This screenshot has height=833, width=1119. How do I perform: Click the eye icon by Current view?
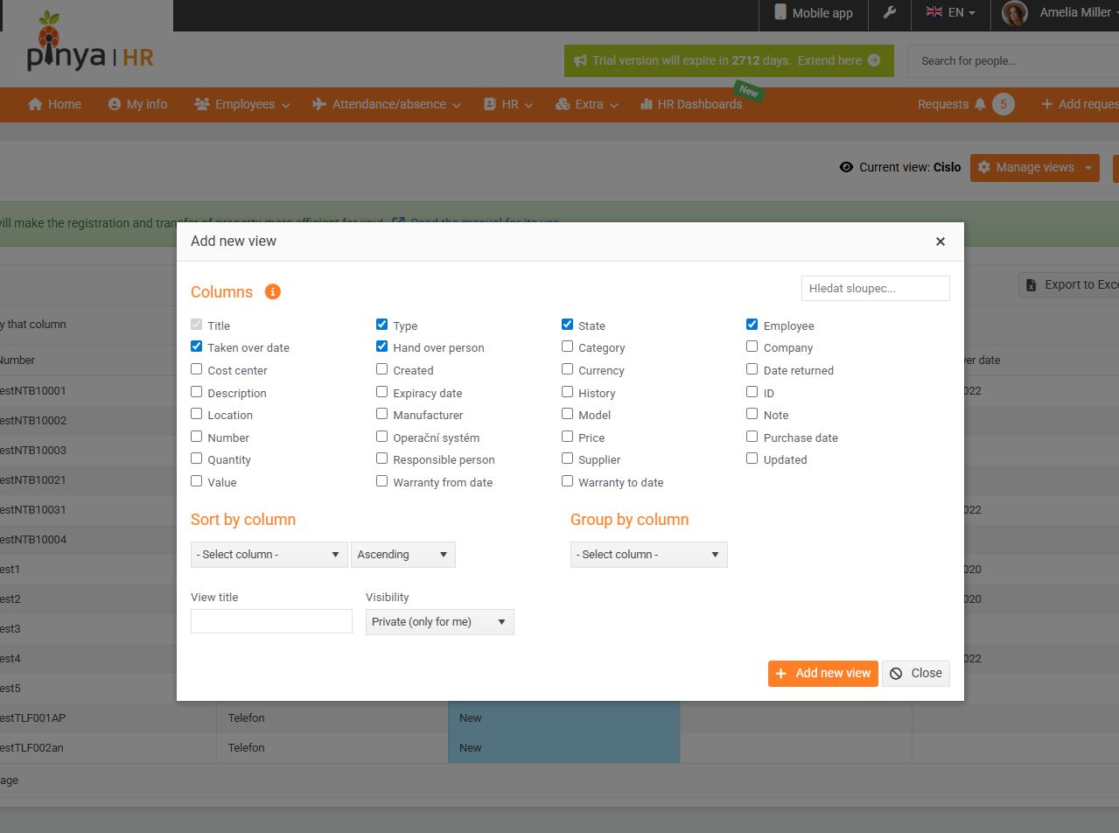click(846, 167)
